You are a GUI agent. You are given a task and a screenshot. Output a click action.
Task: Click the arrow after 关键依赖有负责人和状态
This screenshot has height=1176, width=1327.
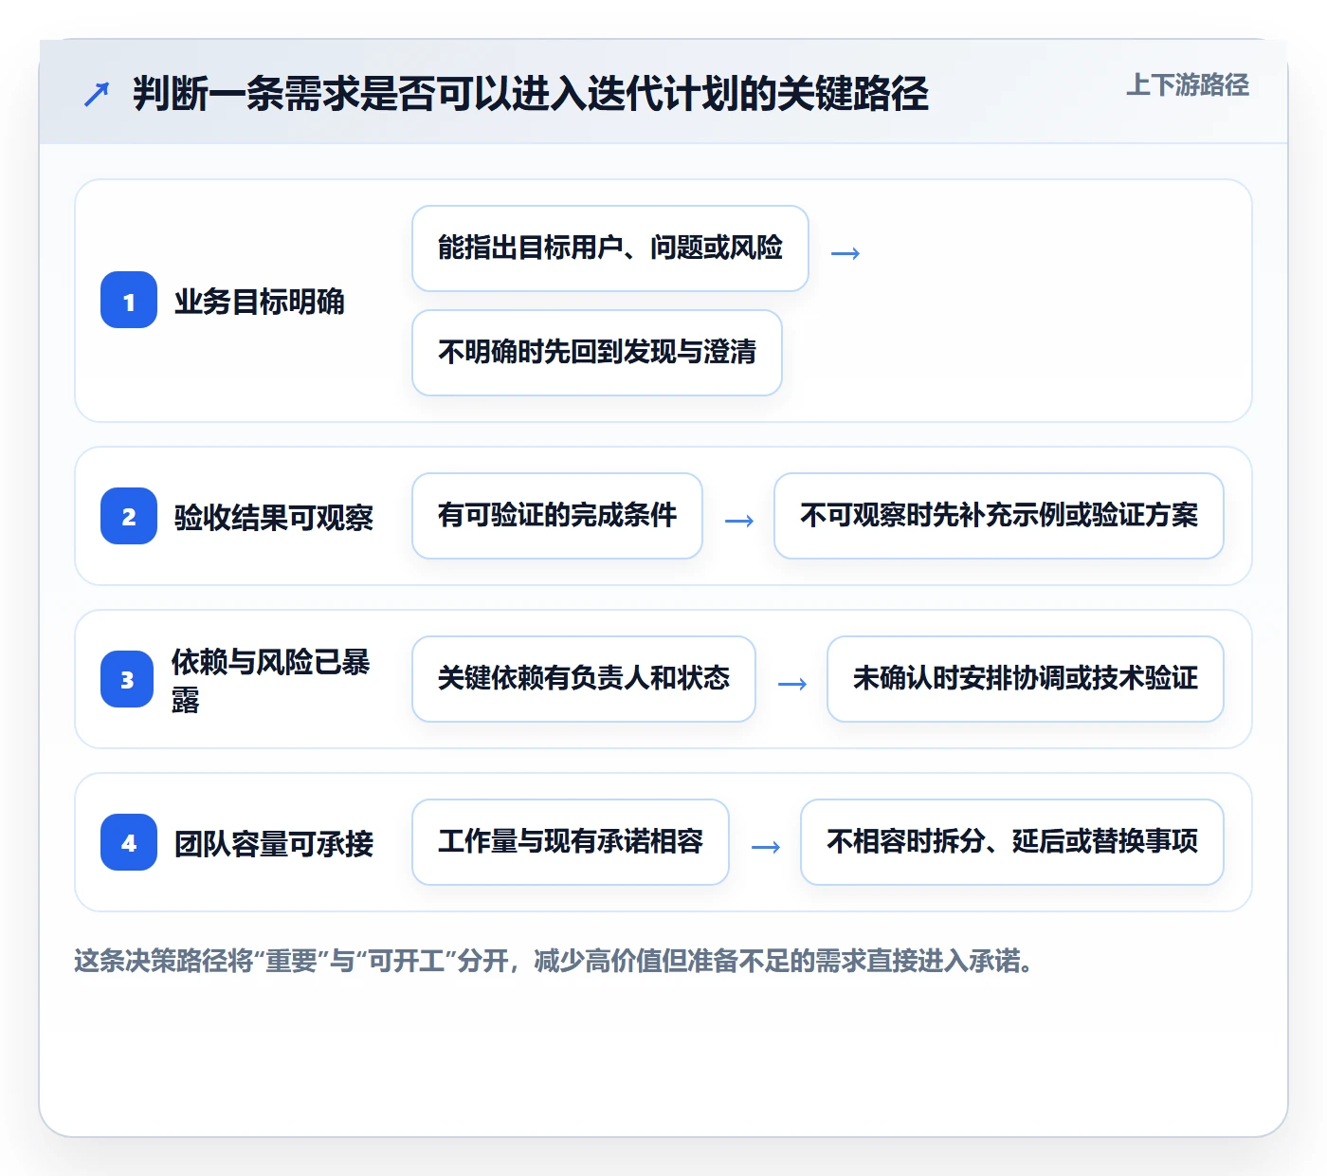point(792,684)
